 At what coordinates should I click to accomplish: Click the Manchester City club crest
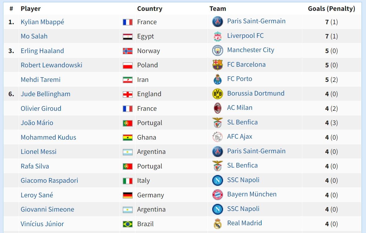[217, 51]
